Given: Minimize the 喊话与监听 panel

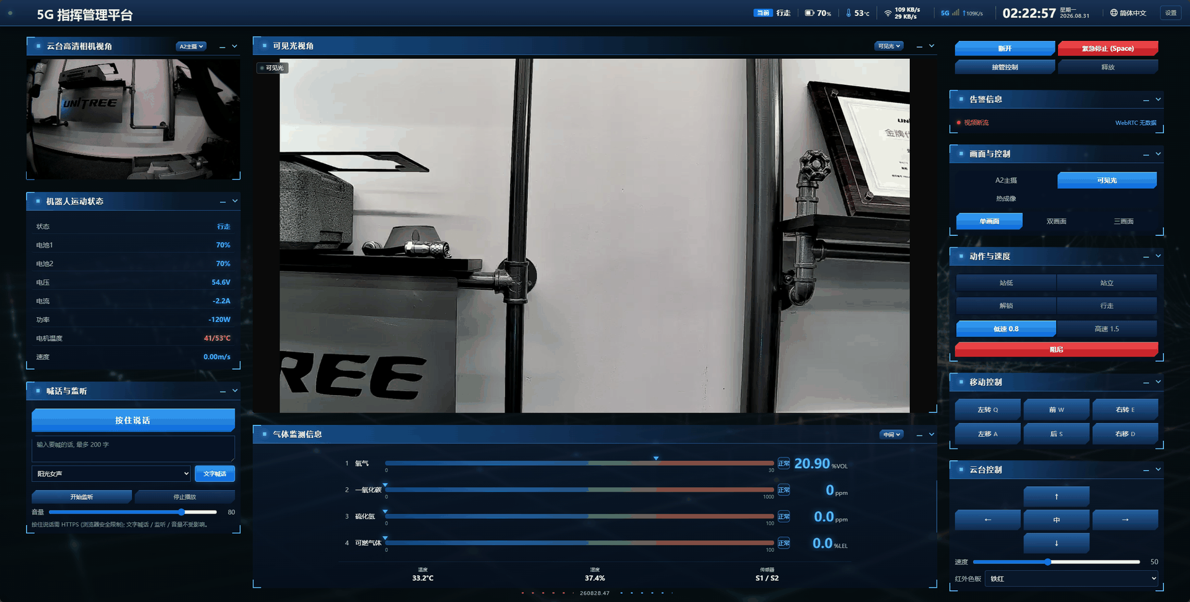Looking at the screenshot, I should (223, 391).
